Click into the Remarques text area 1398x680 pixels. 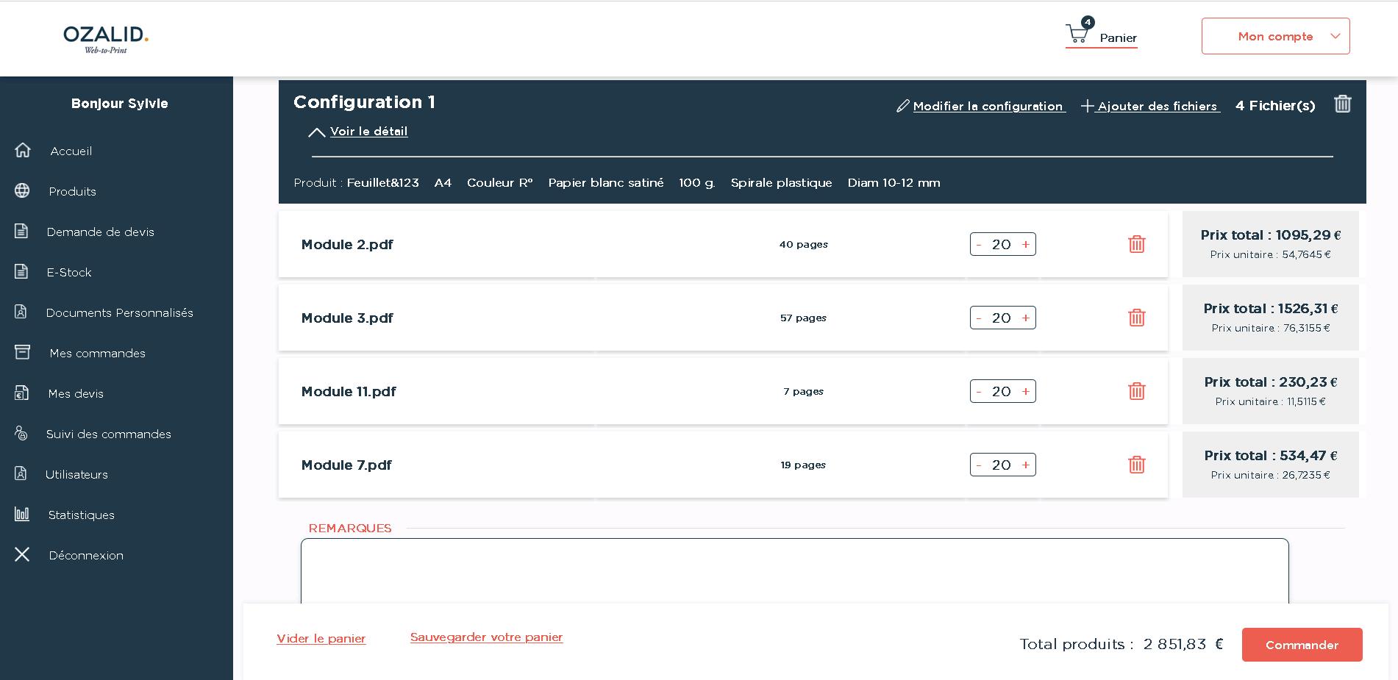click(x=794, y=571)
